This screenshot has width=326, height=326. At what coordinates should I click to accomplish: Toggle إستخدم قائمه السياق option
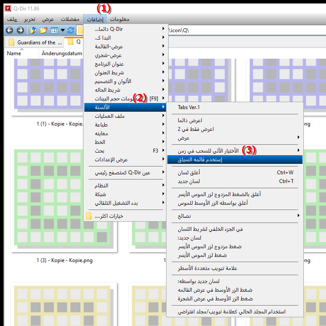(235, 160)
